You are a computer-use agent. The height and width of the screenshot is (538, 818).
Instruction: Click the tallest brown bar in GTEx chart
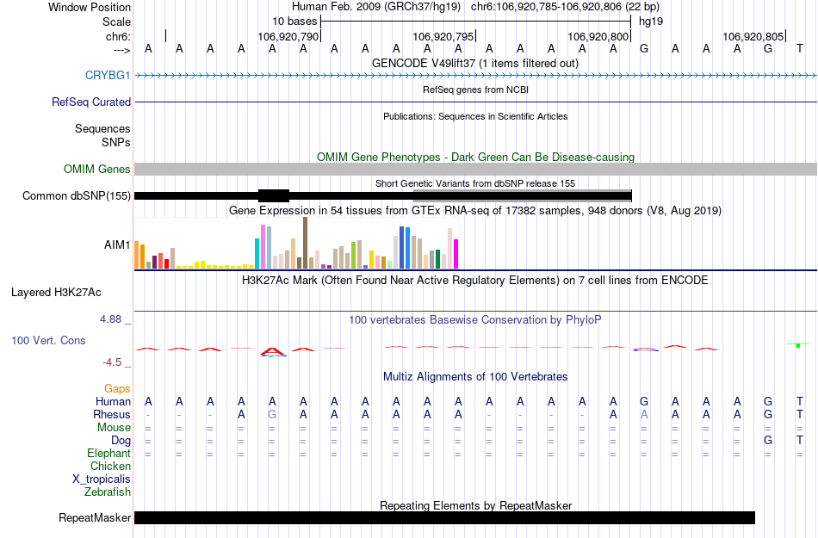click(x=305, y=243)
